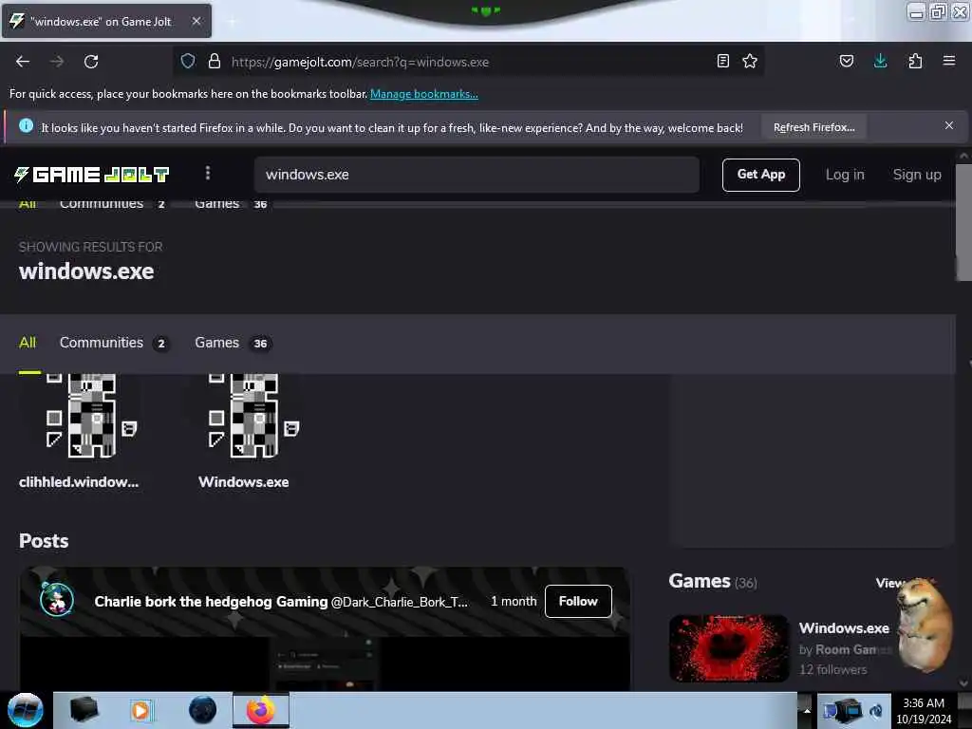The image size is (972, 729).
Task: Switch to the Communities tab
Action: [113, 343]
